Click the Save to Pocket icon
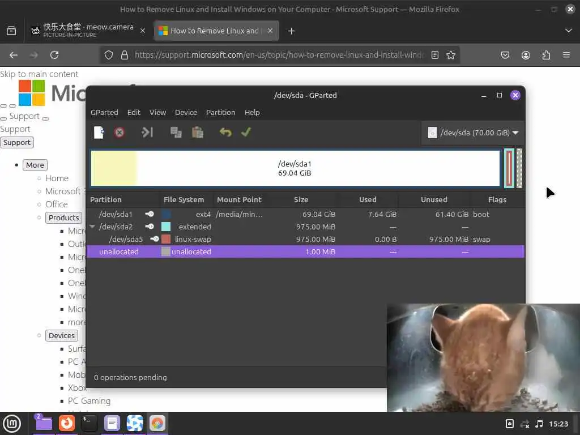Image resolution: width=580 pixels, height=435 pixels. click(x=505, y=55)
